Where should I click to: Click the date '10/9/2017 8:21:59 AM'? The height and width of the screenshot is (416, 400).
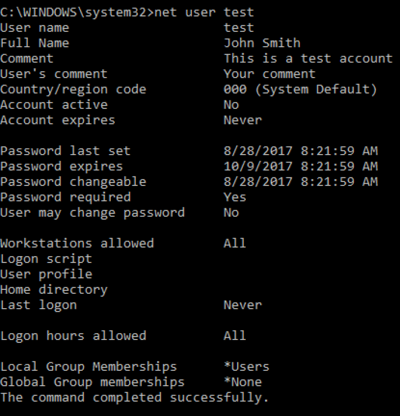(x=301, y=166)
